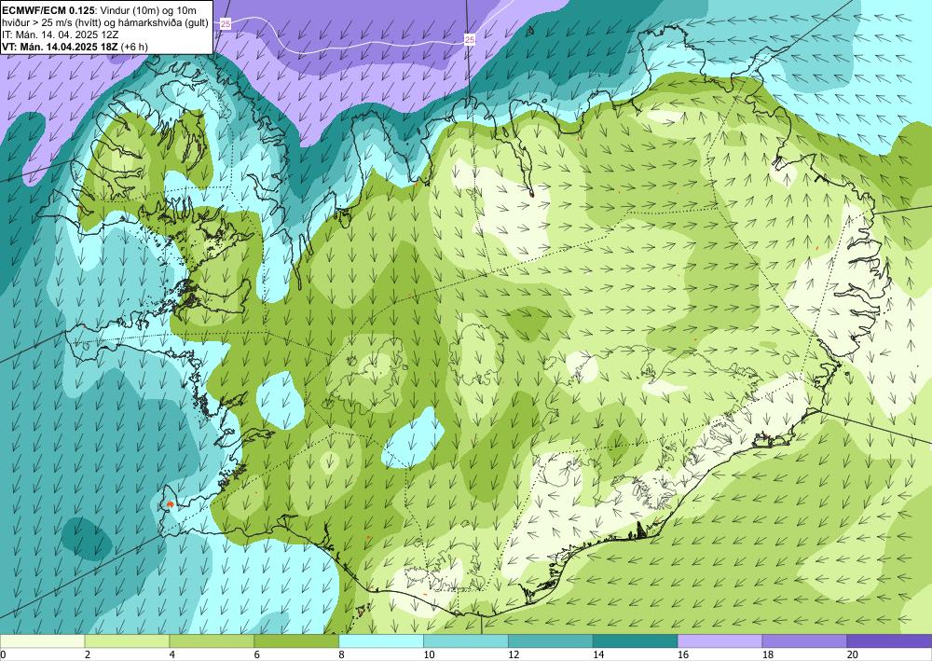Click the '2' legend scale label
This screenshot has width=932, height=661.
tap(88, 655)
